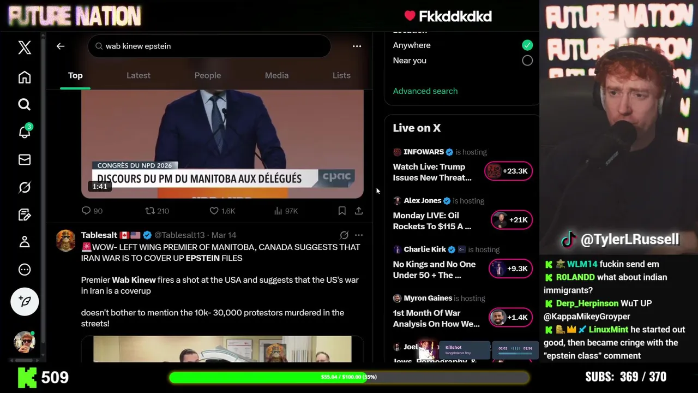Click Grok explain icon on Tablesalt post
The width and height of the screenshot is (698, 393).
pyautogui.click(x=344, y=235)
